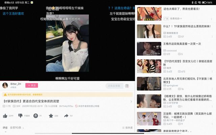Viewport: 216px width, 135px height.
Task: Click the 2.4万 play count of 漂亮的妹妹 video
Action: click(168, 36)
